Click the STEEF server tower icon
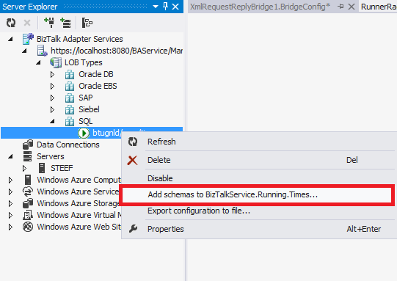The height and width of the screenshot is (281, 397). pyautogui.click(x=42, y=168)
